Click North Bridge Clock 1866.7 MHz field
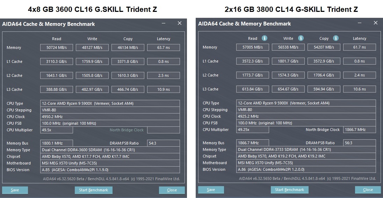 tap(360, 130)
